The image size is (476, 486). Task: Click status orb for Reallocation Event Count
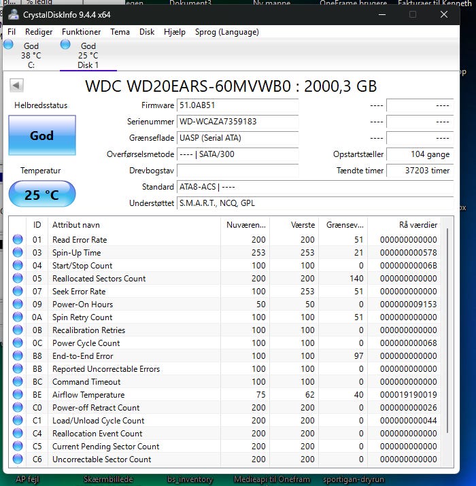click(18, 433)
